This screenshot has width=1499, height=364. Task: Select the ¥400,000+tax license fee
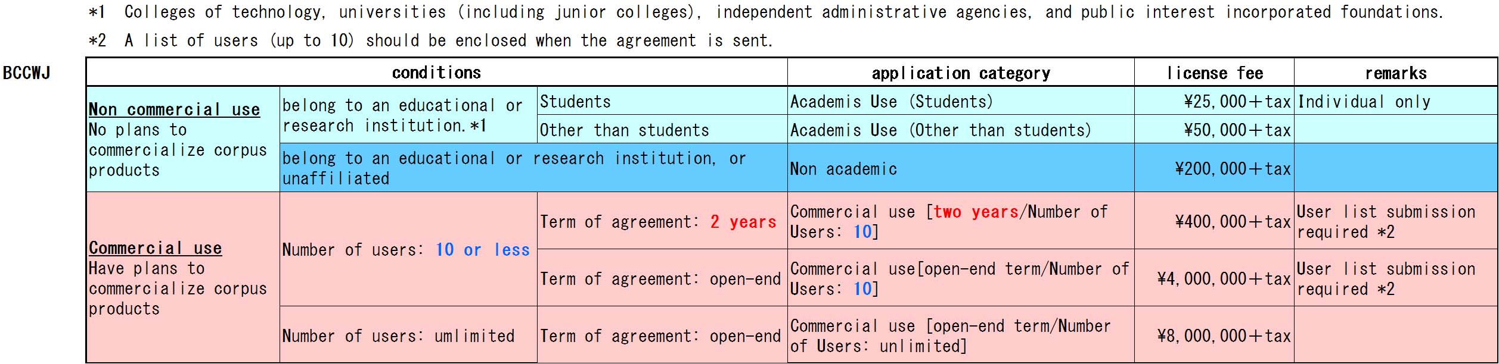(x=1233, y=222)
